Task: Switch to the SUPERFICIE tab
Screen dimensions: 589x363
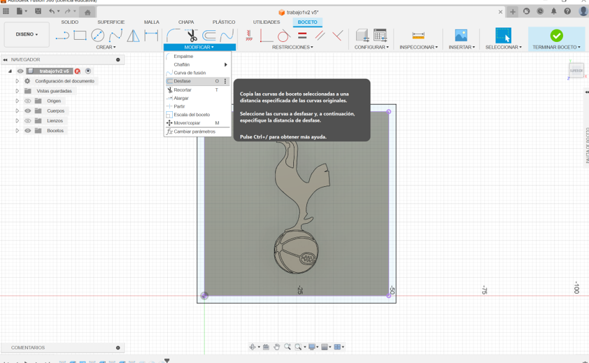Action: (111, 22)
